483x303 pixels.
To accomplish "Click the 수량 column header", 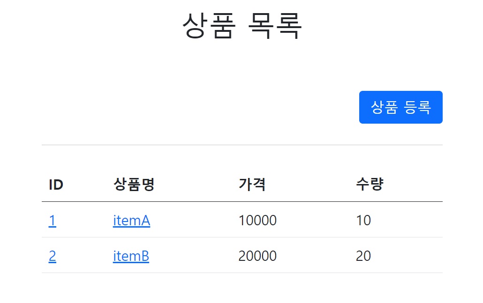I will point(370,185).
